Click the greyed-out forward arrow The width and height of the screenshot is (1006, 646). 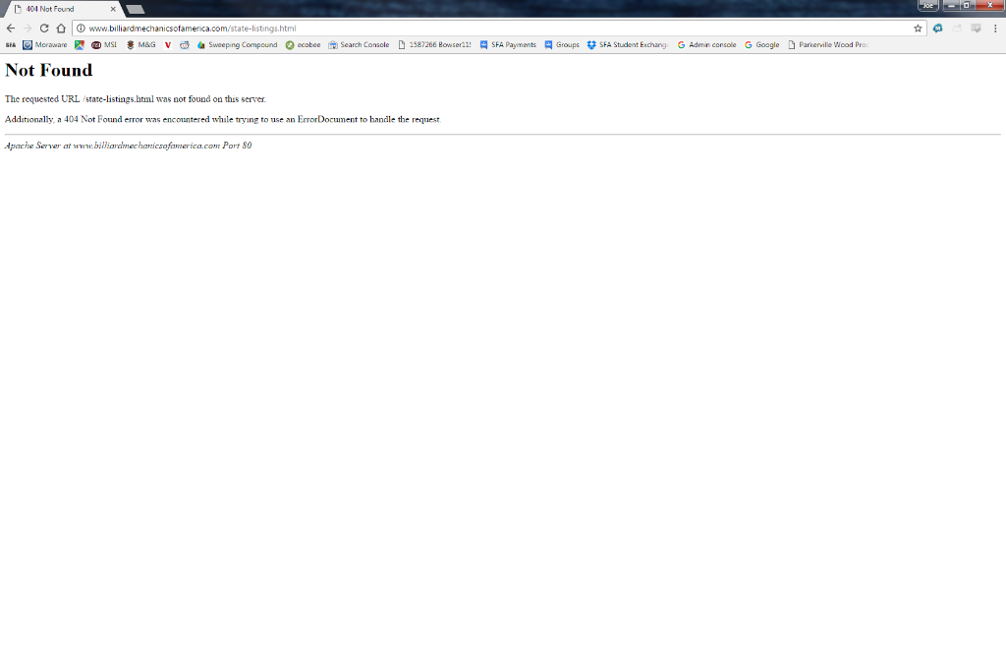pyautogui.click(x=27, y=29)
